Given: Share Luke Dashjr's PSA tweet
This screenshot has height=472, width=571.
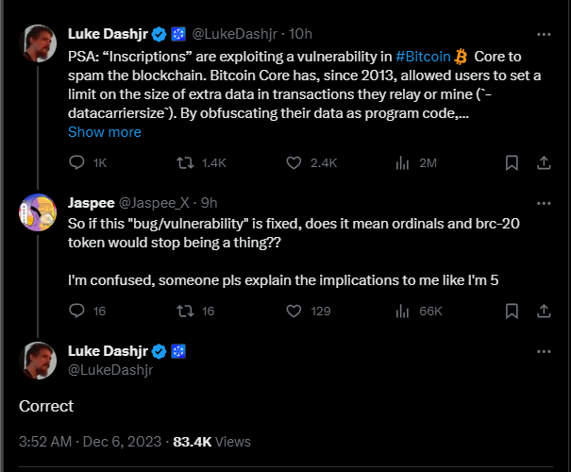Looking at the screenshot, I should pos(544,162).
